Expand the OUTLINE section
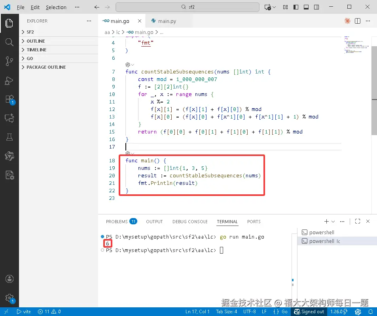377x316 pixels. 59,41
